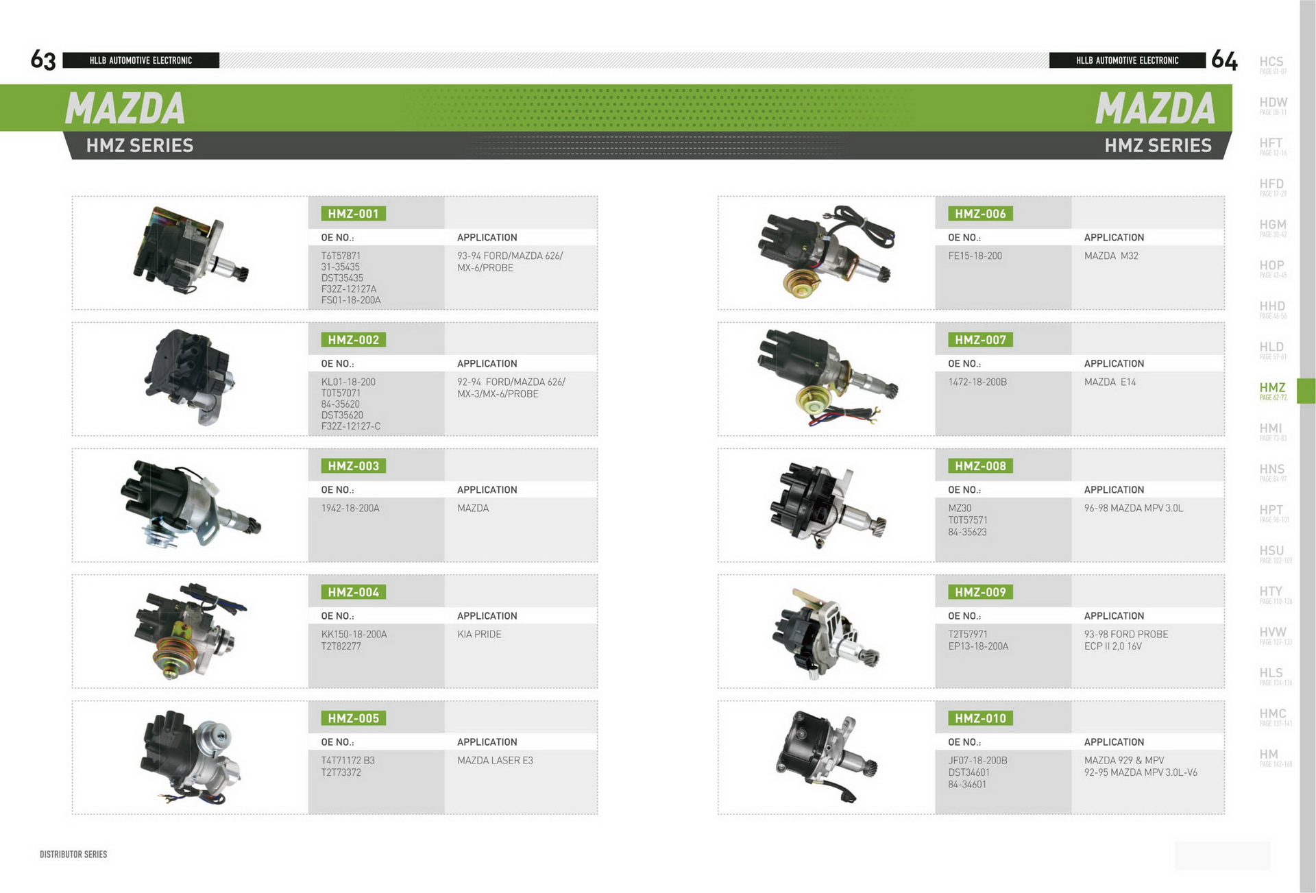The image size is (1316, 893).
Task: Click the HMZ-007 green model label
Action: pyautogui.click(x=980, y=340)
